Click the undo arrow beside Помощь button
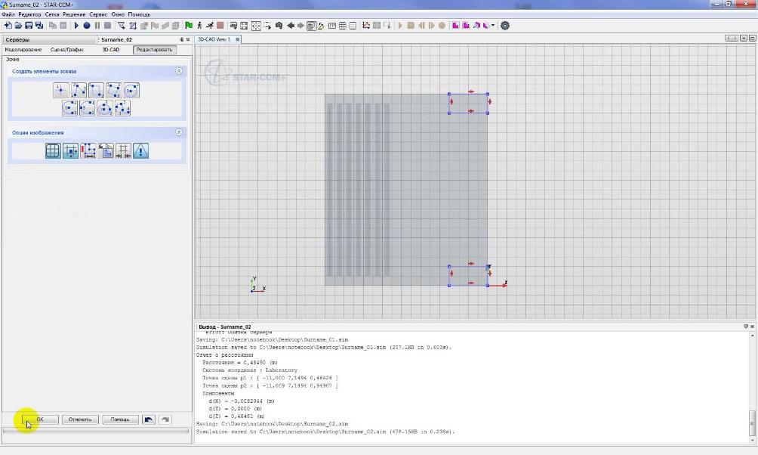The image size is (758, 455). click(x=149, y=419)
